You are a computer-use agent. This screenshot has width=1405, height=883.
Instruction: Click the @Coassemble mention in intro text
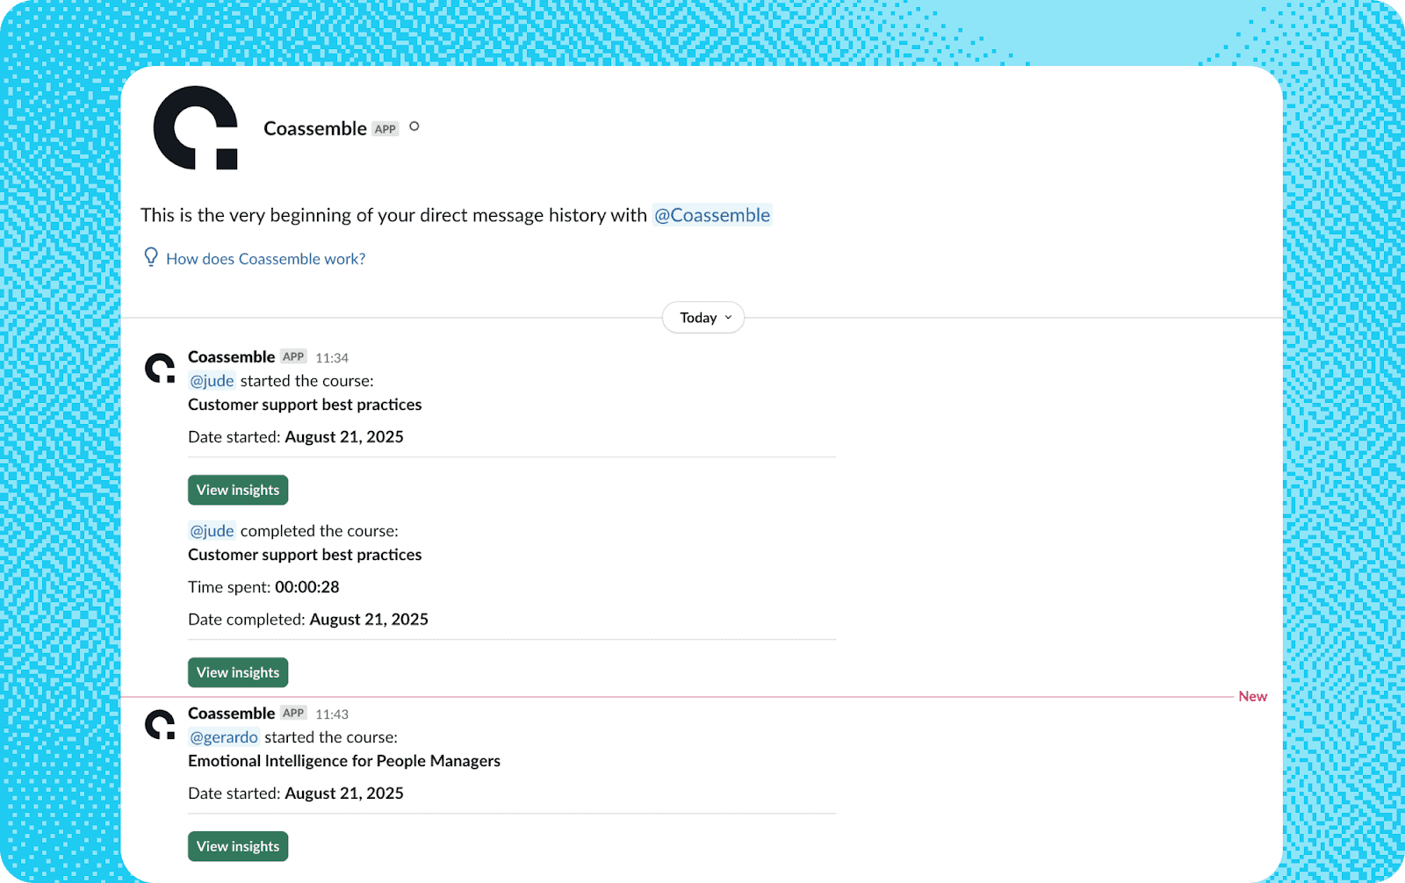pyautogui.click(x=712, y=215)
